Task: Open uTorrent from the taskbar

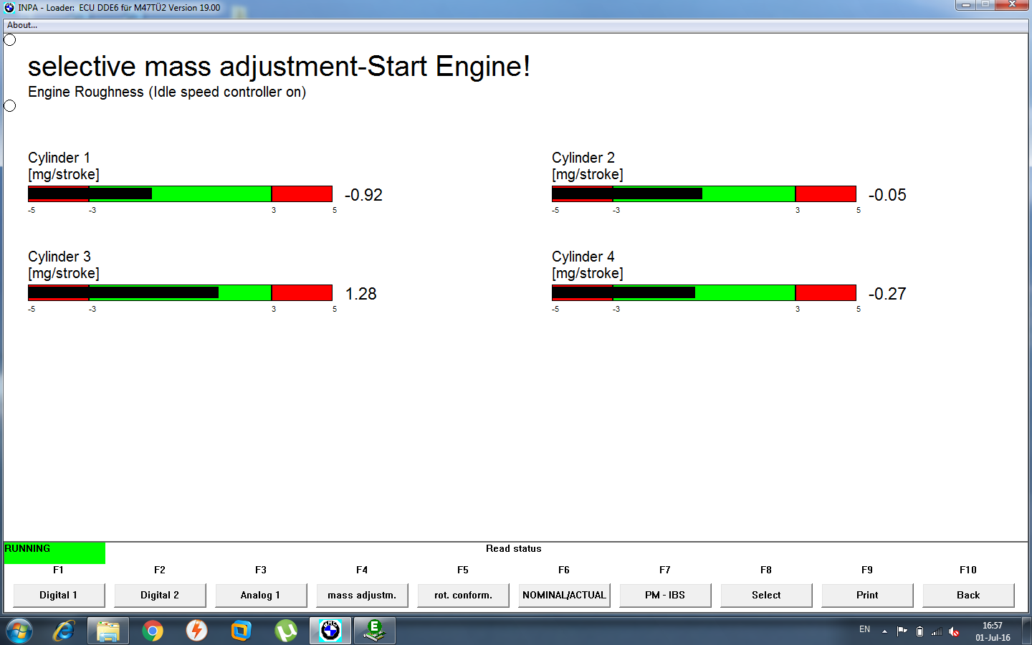Action: click(x=286, y=631)
